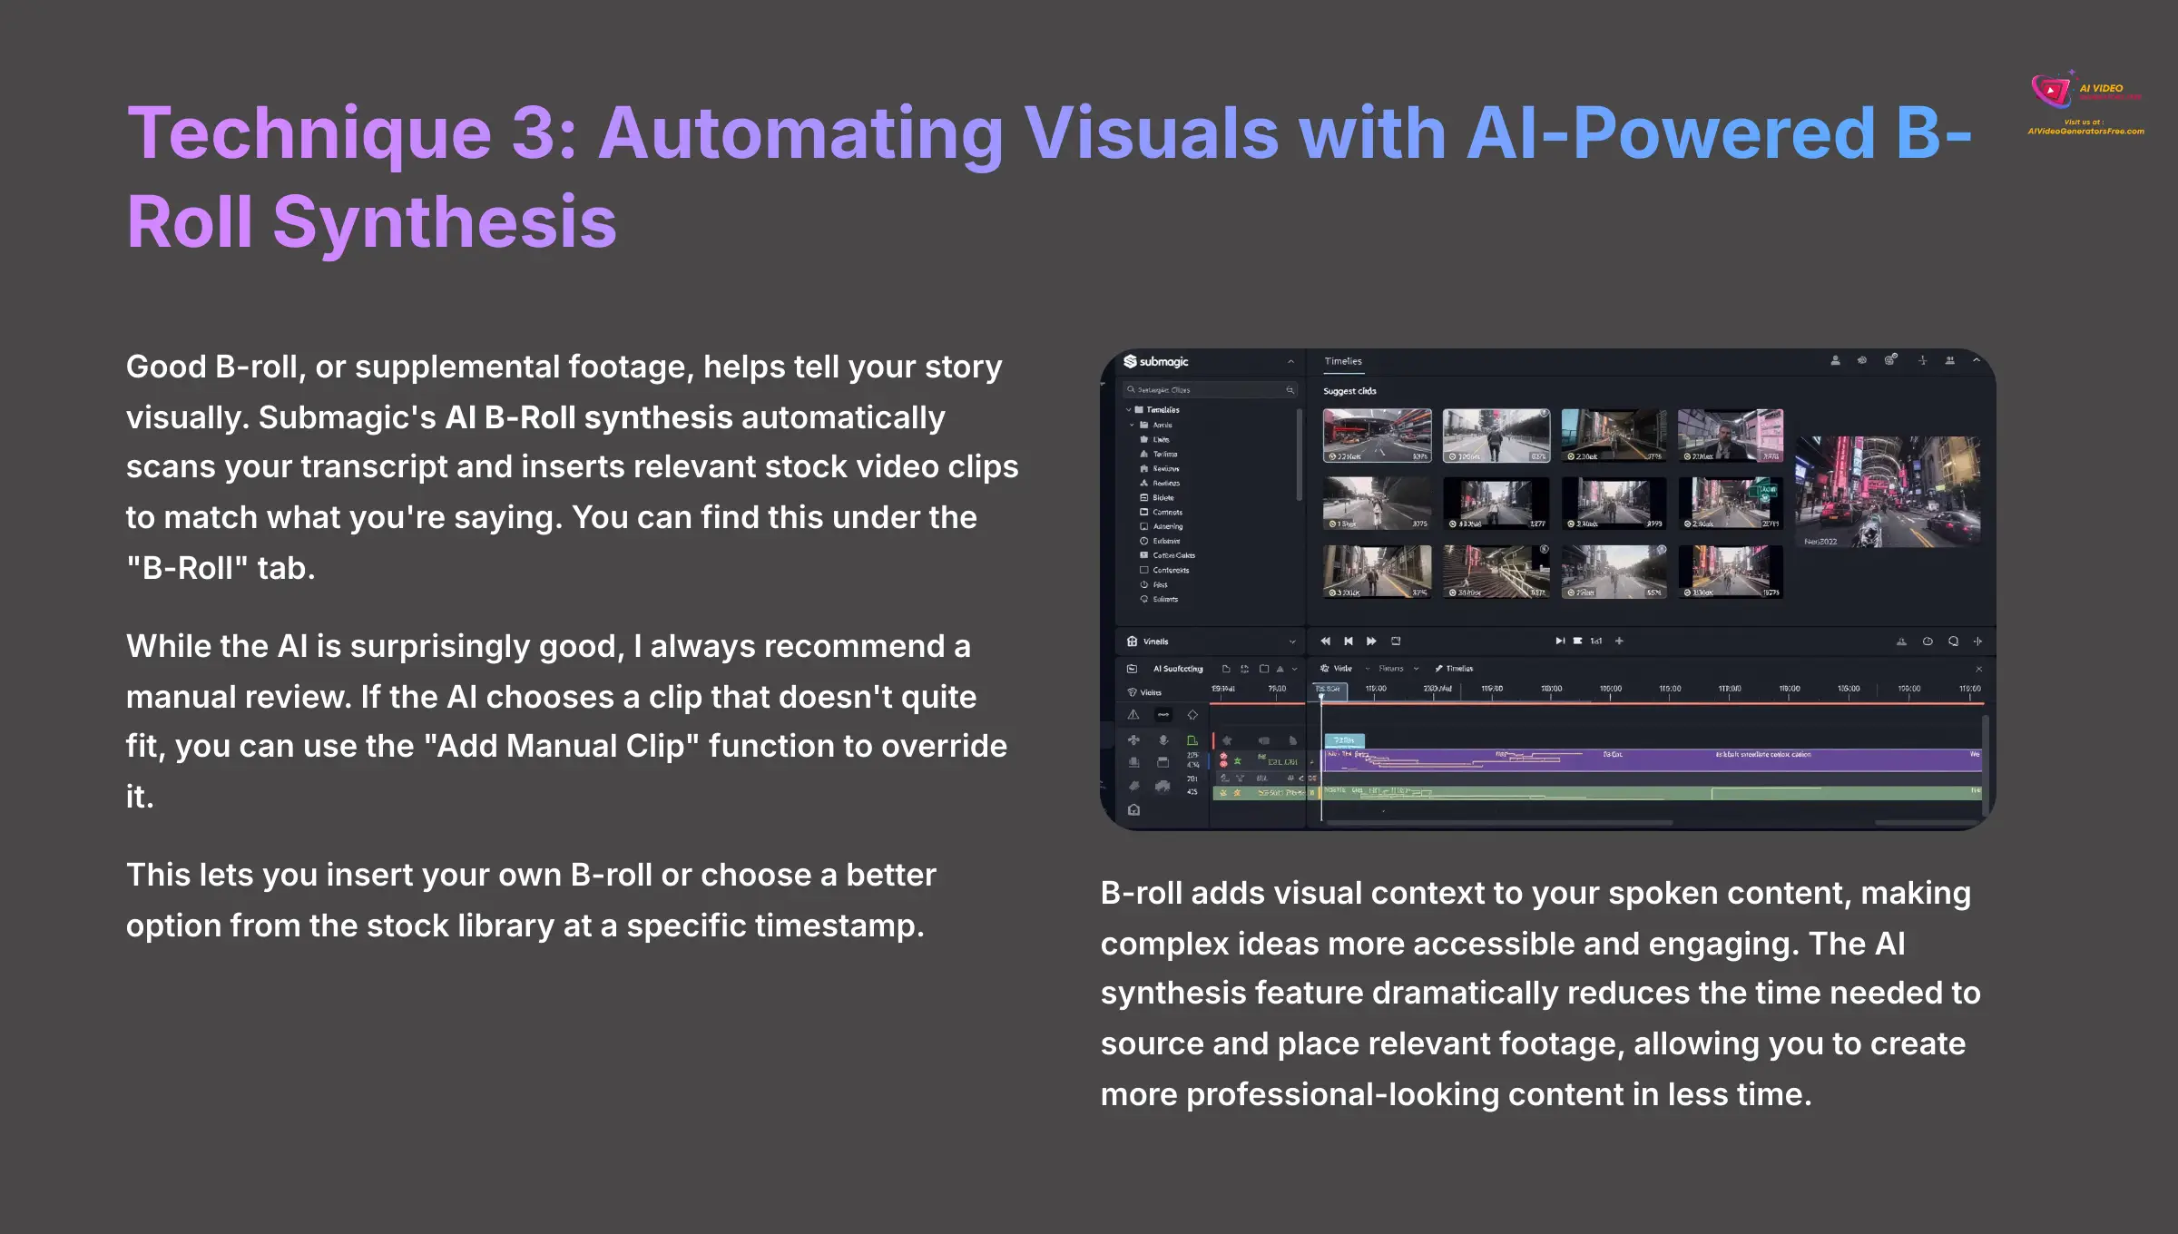
Task: Select the green highlighted tool icon
Action: 1192,740
